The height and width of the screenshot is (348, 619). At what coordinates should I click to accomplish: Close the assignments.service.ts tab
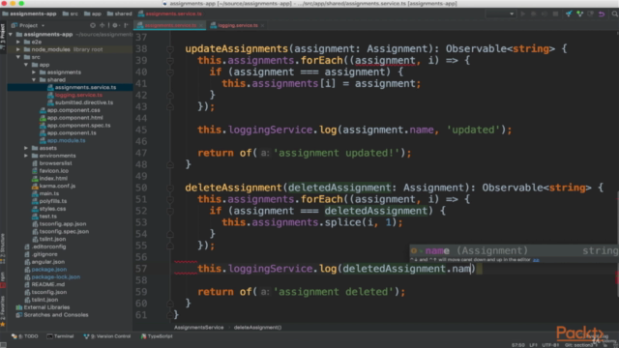click(x=201, y=26)
